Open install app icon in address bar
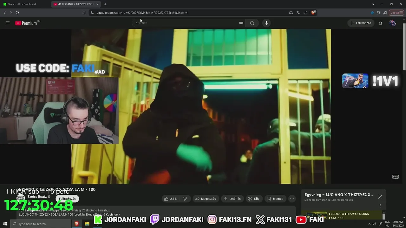 click(291, 13)
